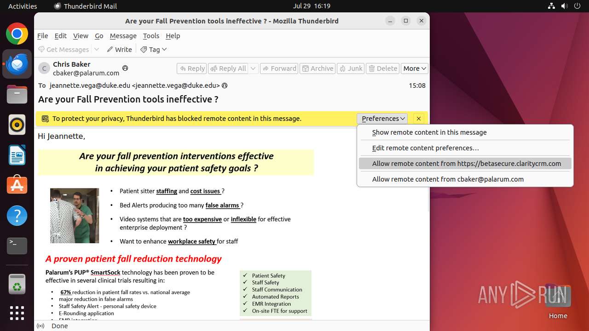Open LibreOffice Writer from the dock
This screenshot has width=589, height=331.
point(17,155)
